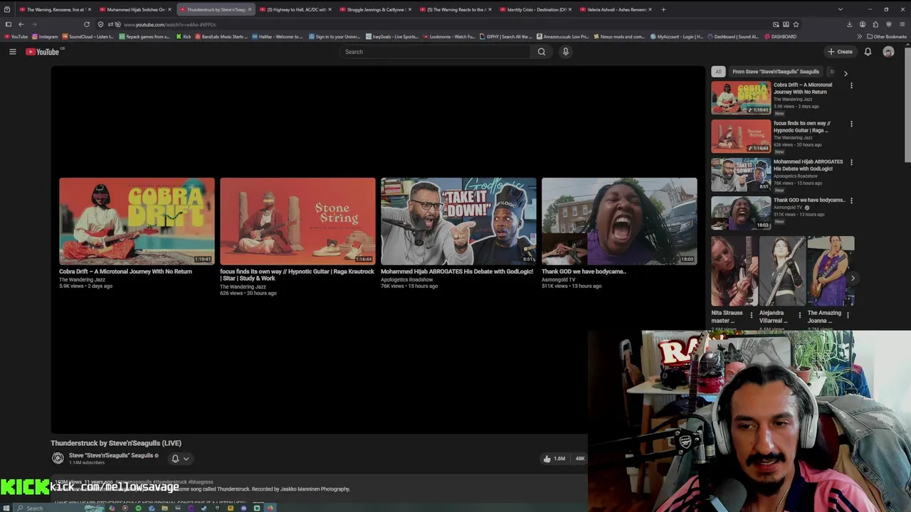The image size is (911, 512).
Task: Open the account avatar menu
Action: pos(888,52)
